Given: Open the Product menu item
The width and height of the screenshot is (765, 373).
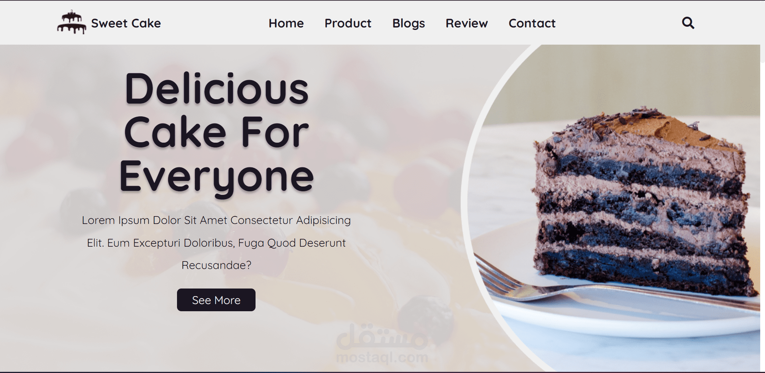Looking at the screenshot, I should tap(348, 23).
